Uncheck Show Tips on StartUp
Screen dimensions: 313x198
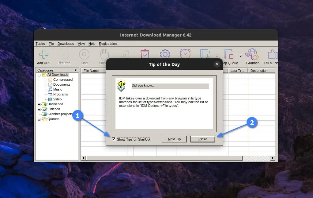pyautogui.click(x=114, y=139)
